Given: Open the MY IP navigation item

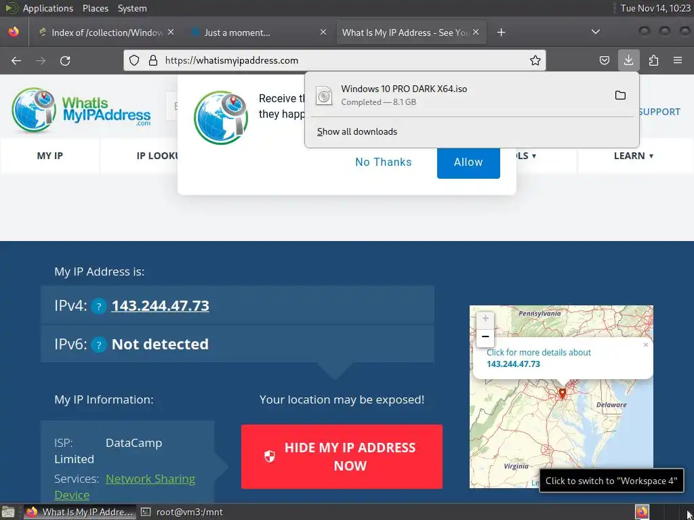Looking at the screenshot, I should [50, 156].
